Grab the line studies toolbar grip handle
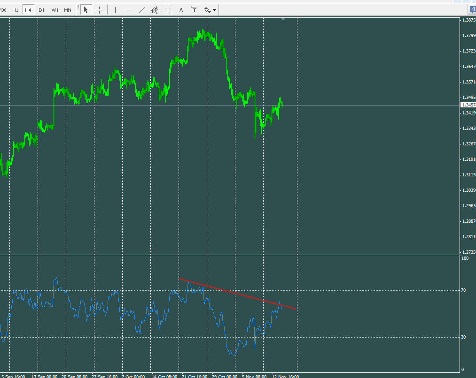Image resolution: width=476 pixels, height=378 pixels. coord(78,10)
